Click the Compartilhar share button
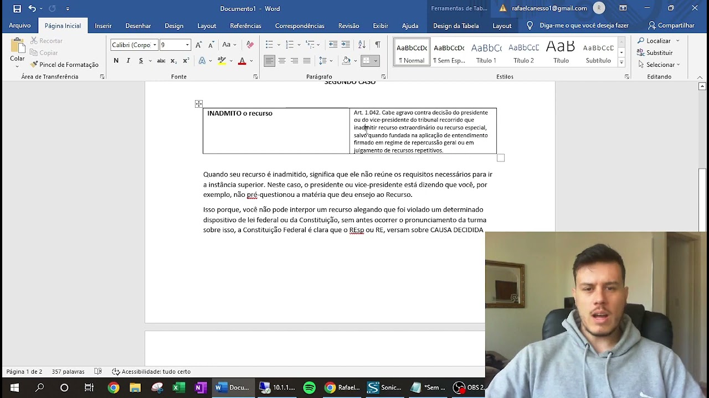709x398 pixels. [x=671, y=25]
